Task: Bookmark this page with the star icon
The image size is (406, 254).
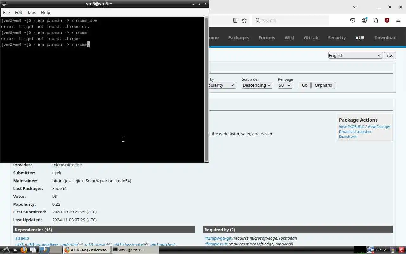Action: tap(244, 20)
